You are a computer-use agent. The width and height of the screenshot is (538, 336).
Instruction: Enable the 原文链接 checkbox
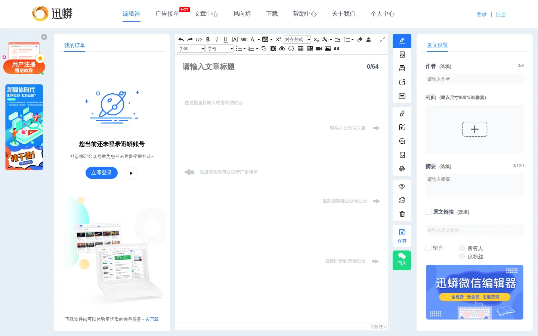[x=429, y=212]
